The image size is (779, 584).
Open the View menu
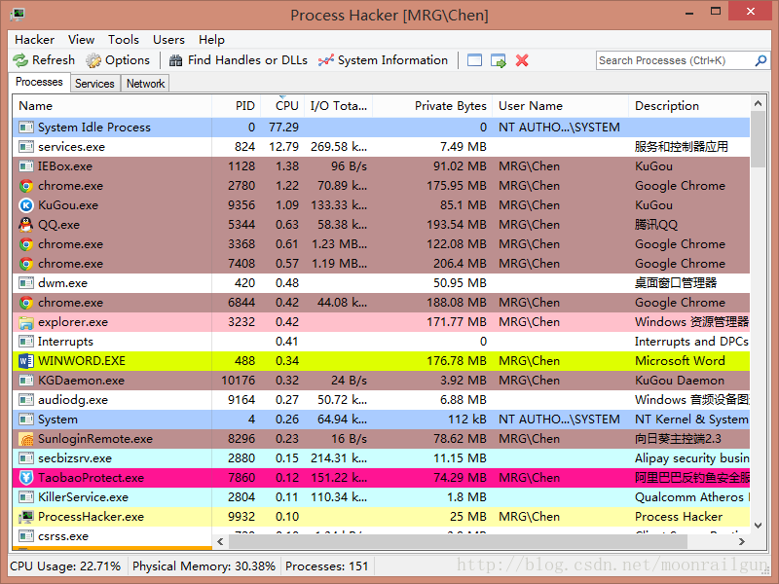(82, 40)
